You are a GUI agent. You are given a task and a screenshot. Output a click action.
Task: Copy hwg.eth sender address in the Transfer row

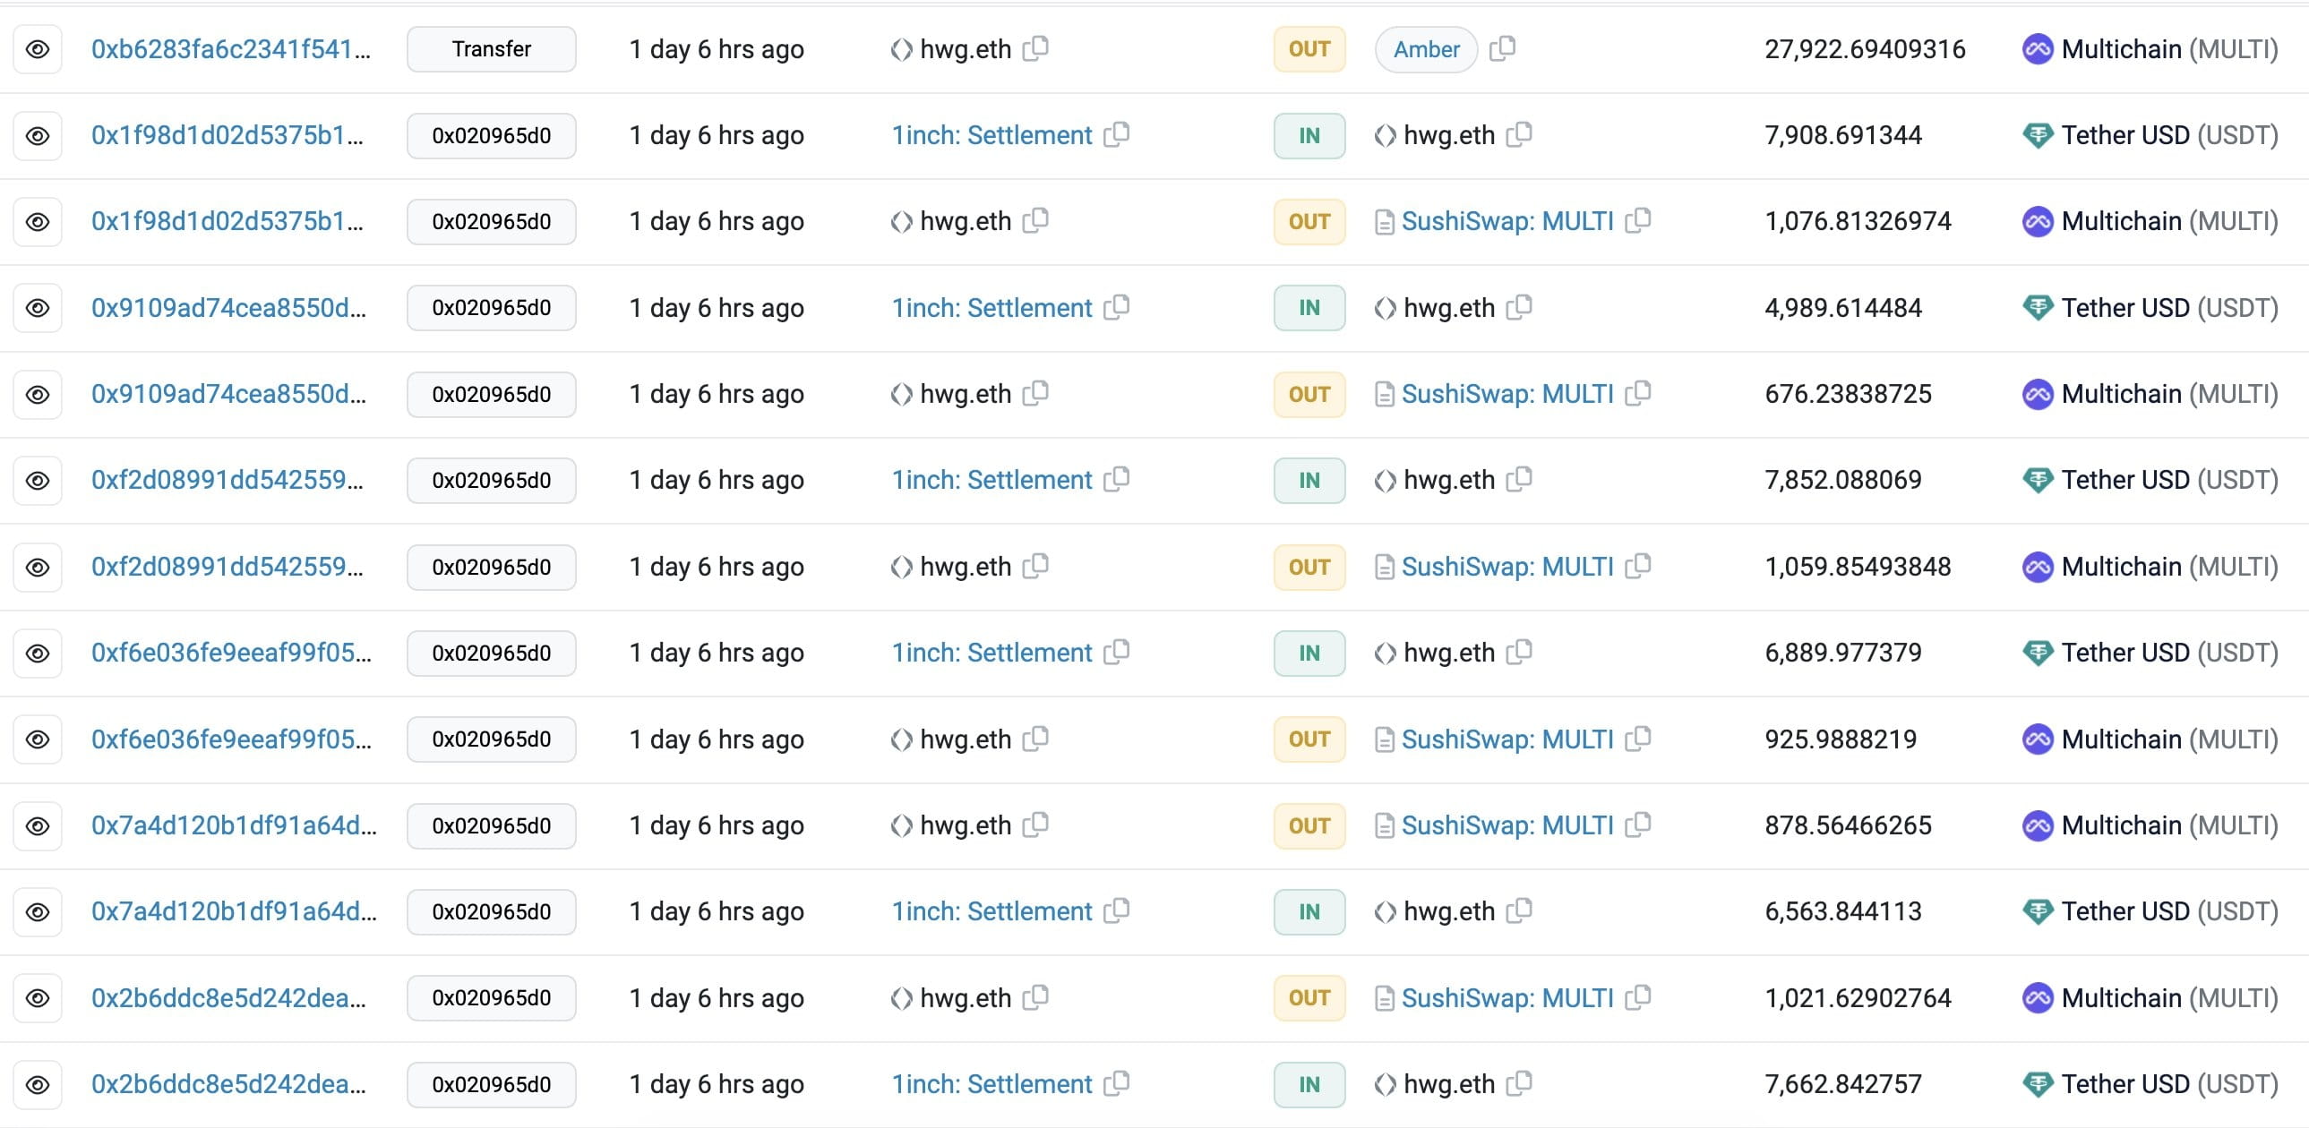(1035, 48)
